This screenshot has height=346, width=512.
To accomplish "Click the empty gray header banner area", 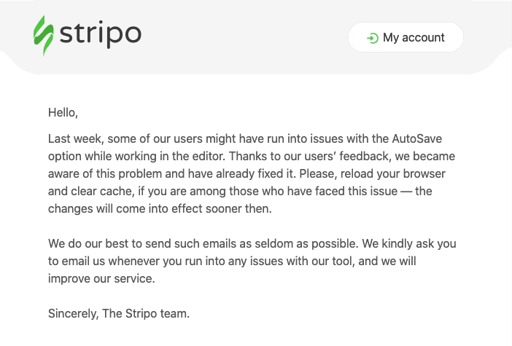I will click(245, 36).
